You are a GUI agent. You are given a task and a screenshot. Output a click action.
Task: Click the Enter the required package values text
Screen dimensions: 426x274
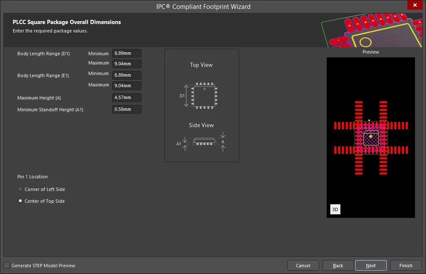[x=50, y=31]
